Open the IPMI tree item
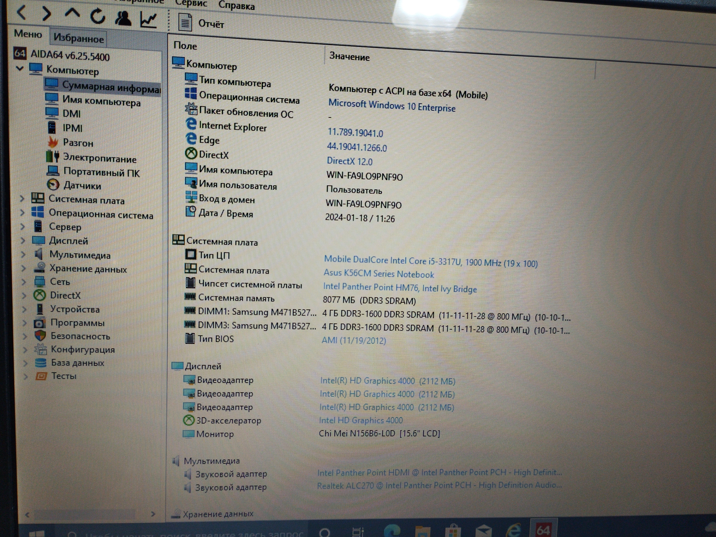Viewport: 716px width, 537px height. (72, 128)
